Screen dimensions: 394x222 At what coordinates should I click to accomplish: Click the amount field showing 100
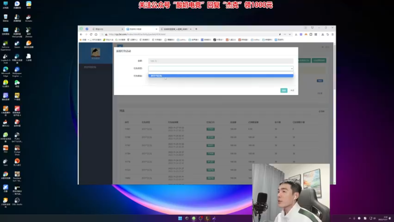(x=221, y=61)
